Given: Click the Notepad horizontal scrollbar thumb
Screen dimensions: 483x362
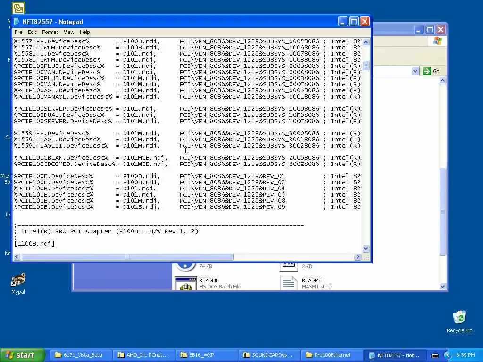Looking at the screenshot, I should [x=127, y=256].
